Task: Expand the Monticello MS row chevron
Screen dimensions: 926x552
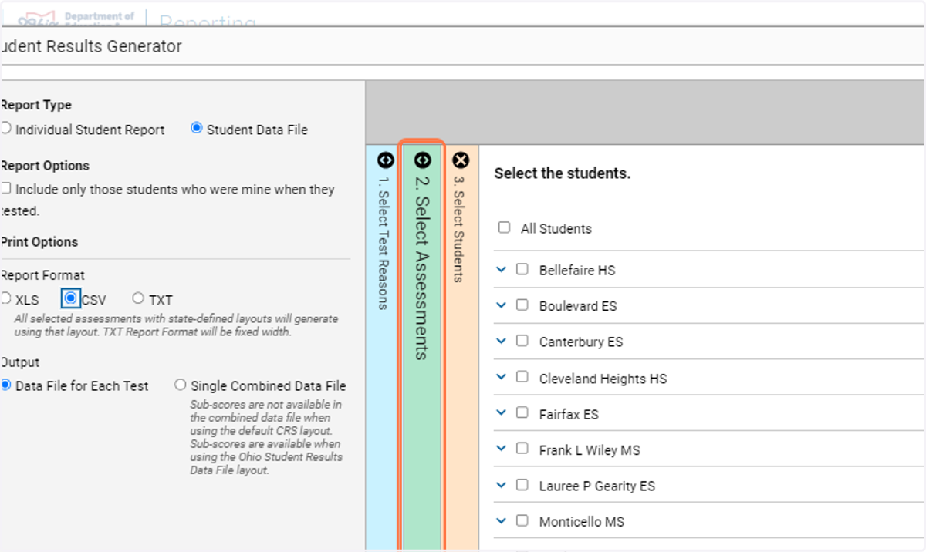Action: [501, 521]
